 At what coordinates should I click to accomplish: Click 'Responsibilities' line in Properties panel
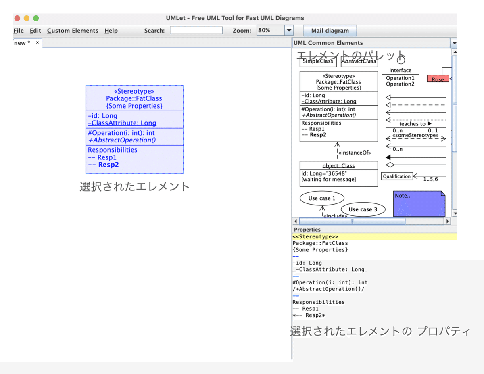319,302
